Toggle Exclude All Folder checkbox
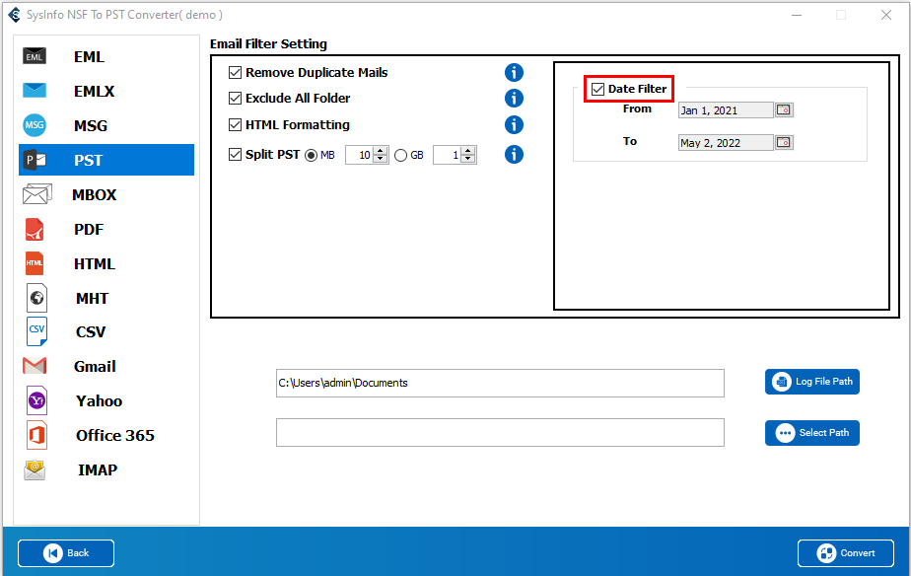 (235, 99)
